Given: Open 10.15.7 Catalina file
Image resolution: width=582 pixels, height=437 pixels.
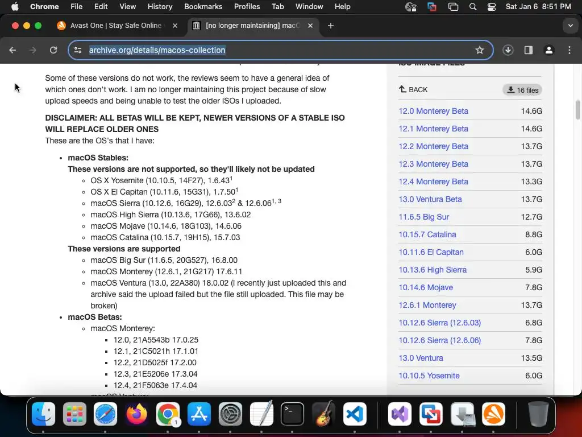Looking at the screenshot, I should (x=427, y=234).
